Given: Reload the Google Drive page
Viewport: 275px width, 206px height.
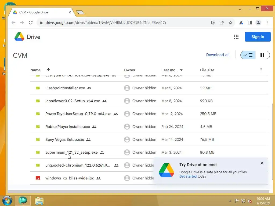Looking at the screenshot, I should coord(31,23).
